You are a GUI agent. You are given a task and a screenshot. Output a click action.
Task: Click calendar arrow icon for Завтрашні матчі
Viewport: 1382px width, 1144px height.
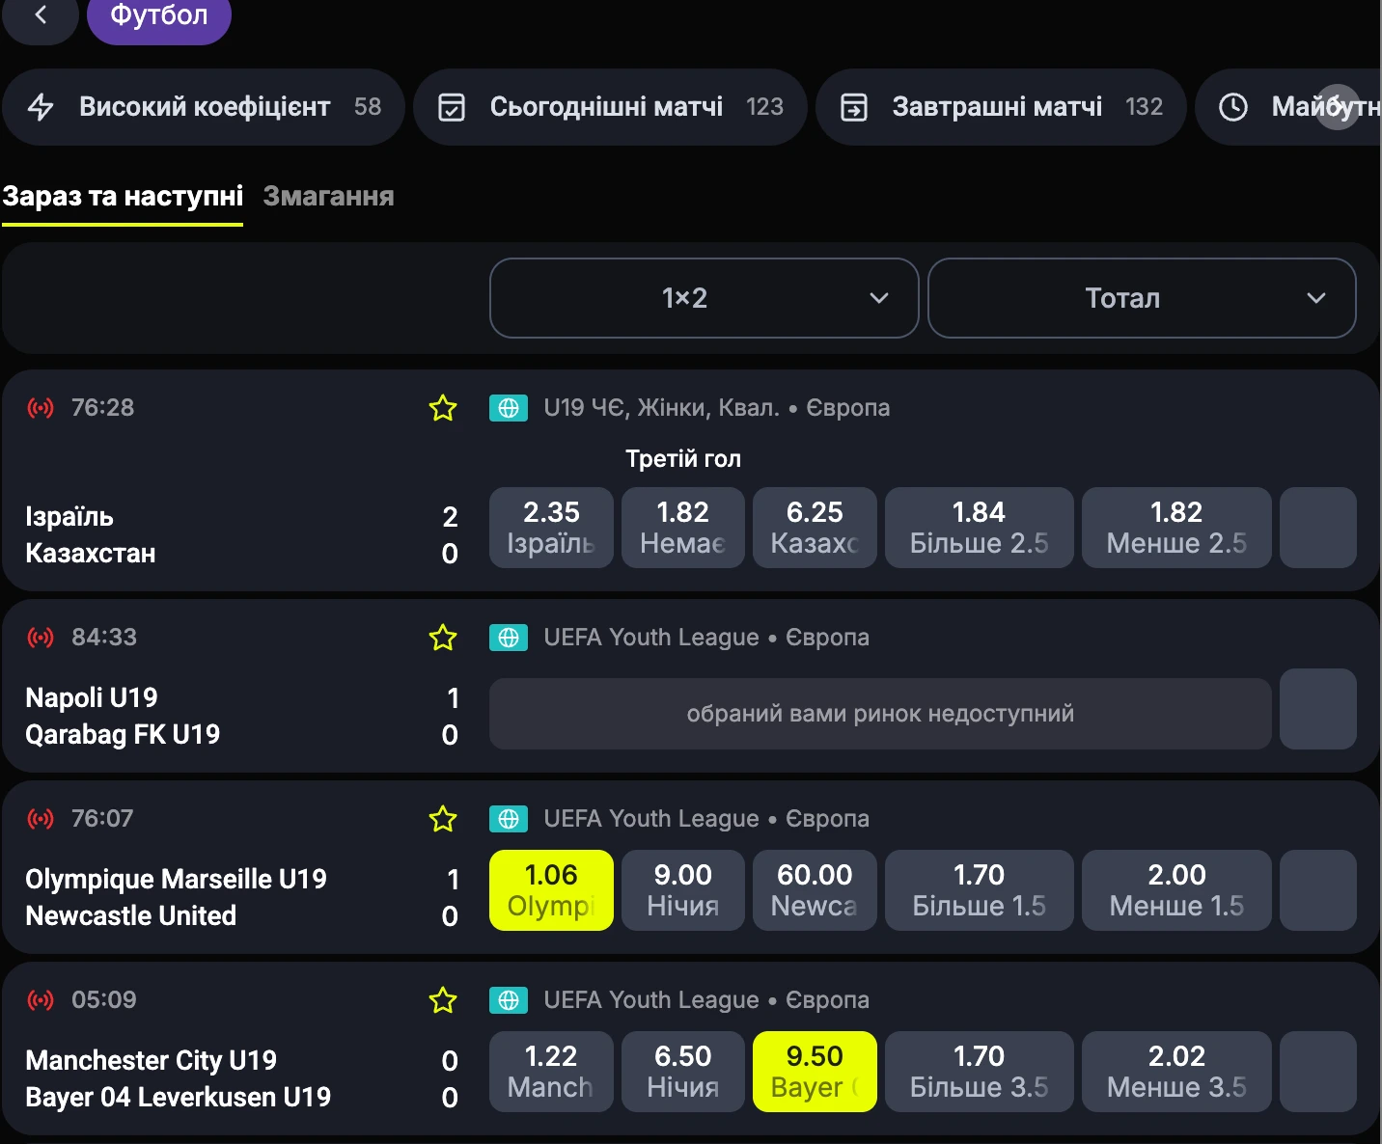point(854,107)
